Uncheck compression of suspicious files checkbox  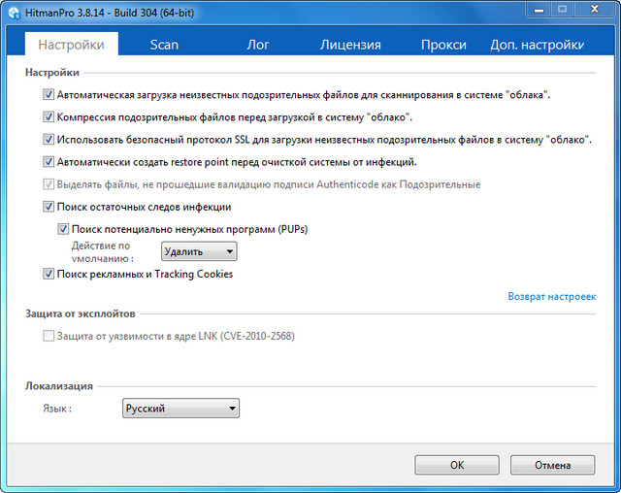pyautogui.click(x=49, y=117)
